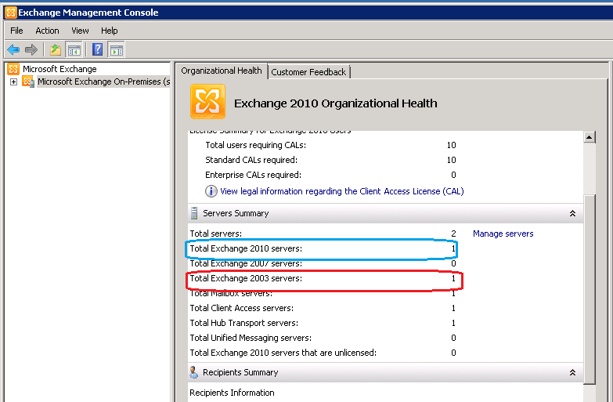Image resolution: width=613 pixels, height=402 pixels.
Task: Click the Recipients Summary header text
Action: coord(240,372)
